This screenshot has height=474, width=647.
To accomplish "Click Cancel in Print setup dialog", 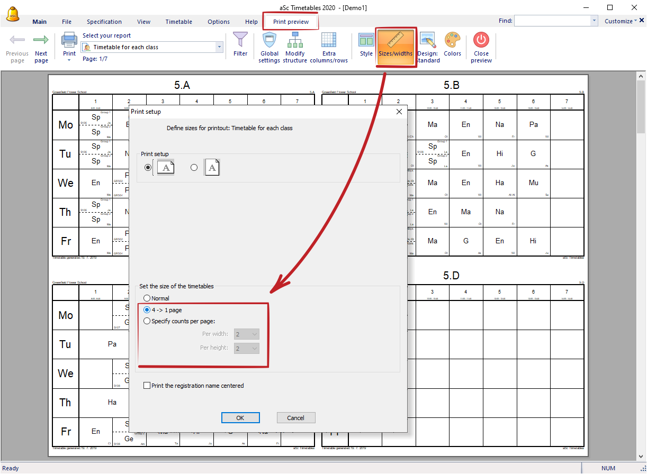I will coord(296,418).
